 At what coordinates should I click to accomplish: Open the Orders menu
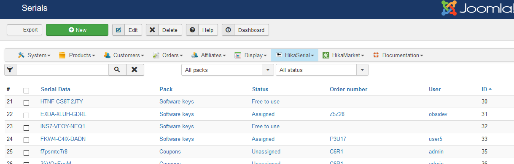pyautogui.click(x=168, y=55)
